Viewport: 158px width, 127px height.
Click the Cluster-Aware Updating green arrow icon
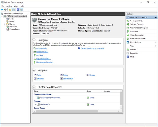click(34, 62)
